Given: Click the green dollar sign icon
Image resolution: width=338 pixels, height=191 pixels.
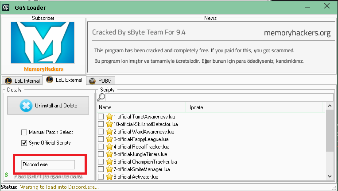Looking at the screenshot, I should (x=6, y=175).
